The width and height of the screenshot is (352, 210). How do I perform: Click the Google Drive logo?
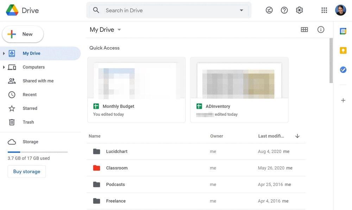(x=12, y=10)
